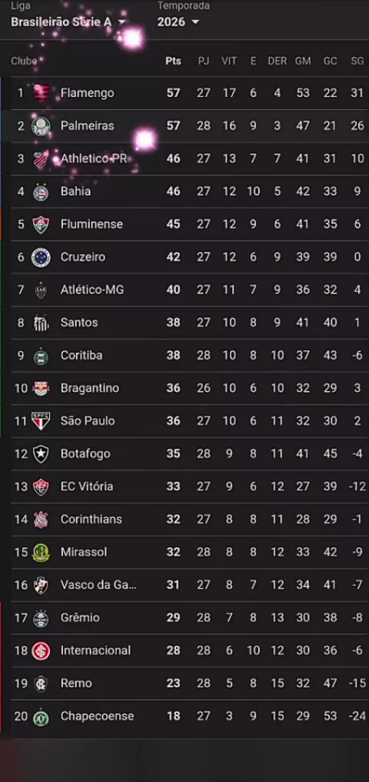Click the Bahia club crest
Viewport: 369px width, 782px height.
[41, 192]
